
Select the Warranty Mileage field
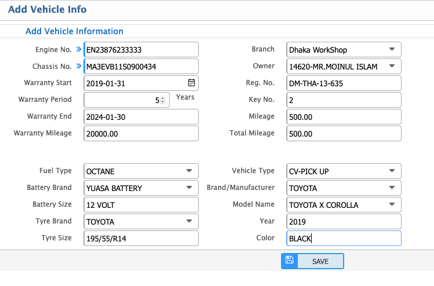pos(141,134)
